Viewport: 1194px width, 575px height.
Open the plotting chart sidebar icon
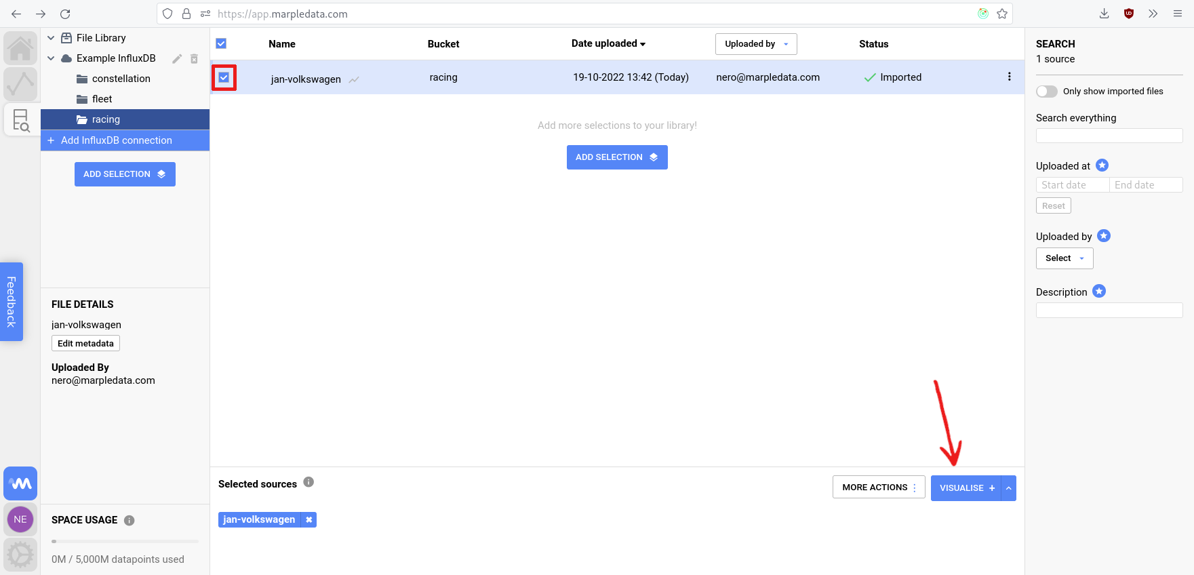coord(20,84)
